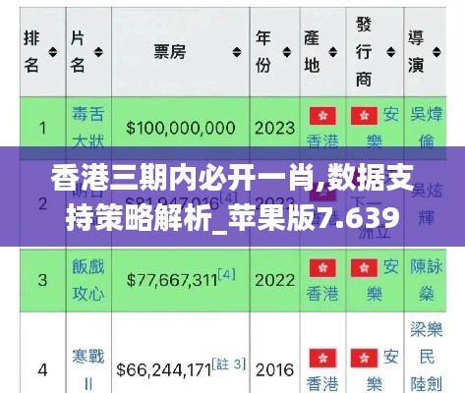This screenshot has width=465, height=393.
Task: Open director 陳詠燊 link
Action: [427, 280]
